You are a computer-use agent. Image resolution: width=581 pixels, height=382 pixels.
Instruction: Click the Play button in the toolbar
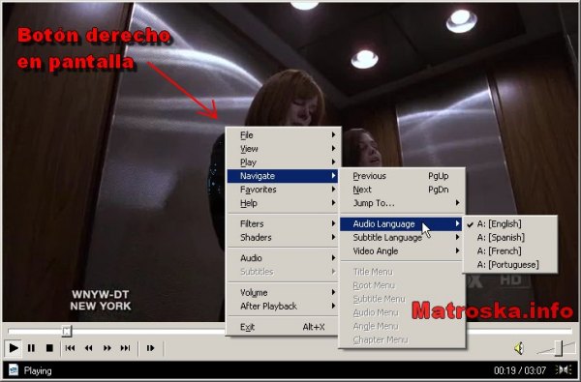tap(14, 348)
